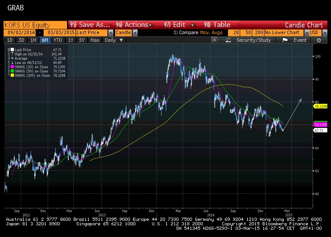This screenshot has height=237, width=331.
Task: Click the Security/Study chart icon
Action: 228,40
